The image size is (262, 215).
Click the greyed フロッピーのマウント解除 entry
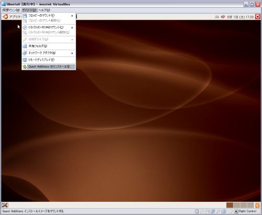tap(49, 20)
